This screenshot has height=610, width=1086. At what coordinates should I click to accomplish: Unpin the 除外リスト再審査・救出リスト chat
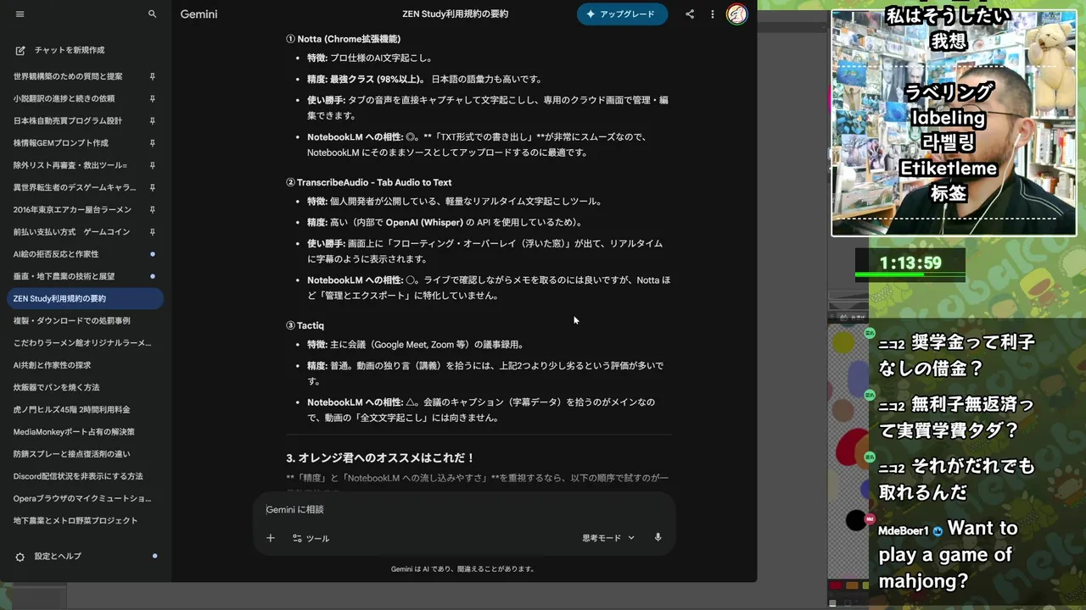click(153, 165)
